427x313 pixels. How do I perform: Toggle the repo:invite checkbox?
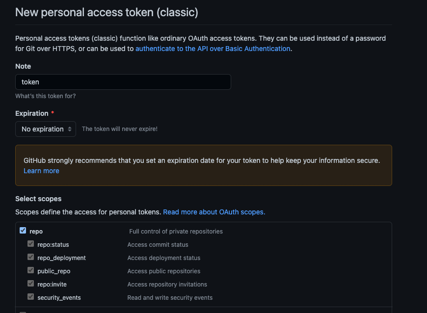pos(30,284)
